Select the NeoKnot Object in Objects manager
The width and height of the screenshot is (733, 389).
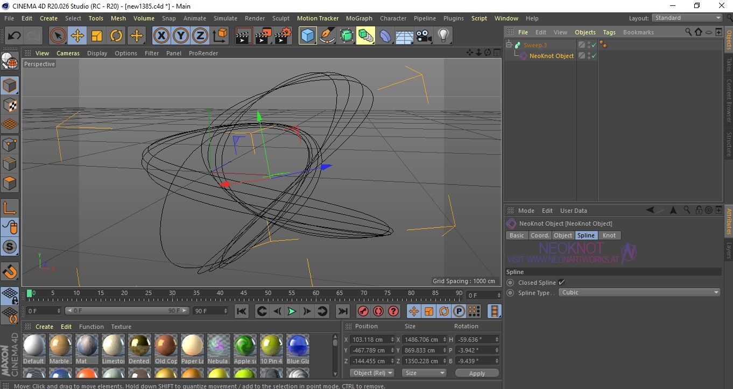coord(552,56)
